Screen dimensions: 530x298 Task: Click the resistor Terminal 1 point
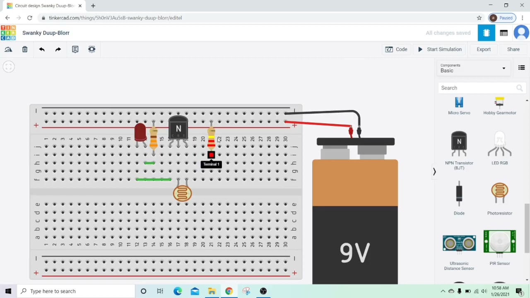click(211, 155)
